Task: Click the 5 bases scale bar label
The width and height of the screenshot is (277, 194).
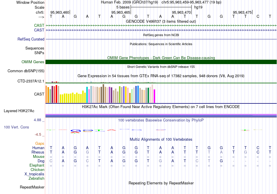Action: [x=123, y=7]
